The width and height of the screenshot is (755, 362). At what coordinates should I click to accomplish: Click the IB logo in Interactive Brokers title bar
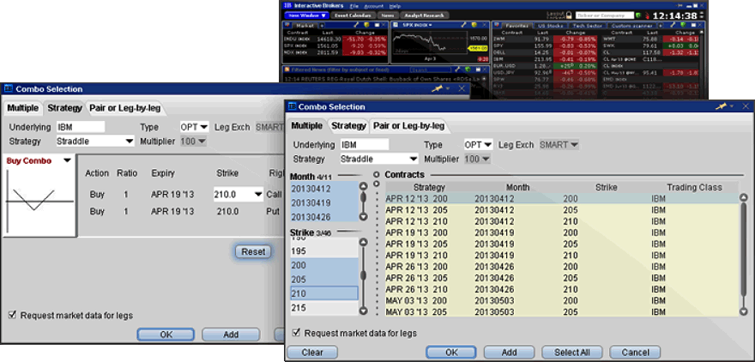pos(287,6)
